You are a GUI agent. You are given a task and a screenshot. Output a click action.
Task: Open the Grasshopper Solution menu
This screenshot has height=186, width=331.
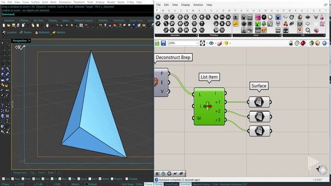198,5
